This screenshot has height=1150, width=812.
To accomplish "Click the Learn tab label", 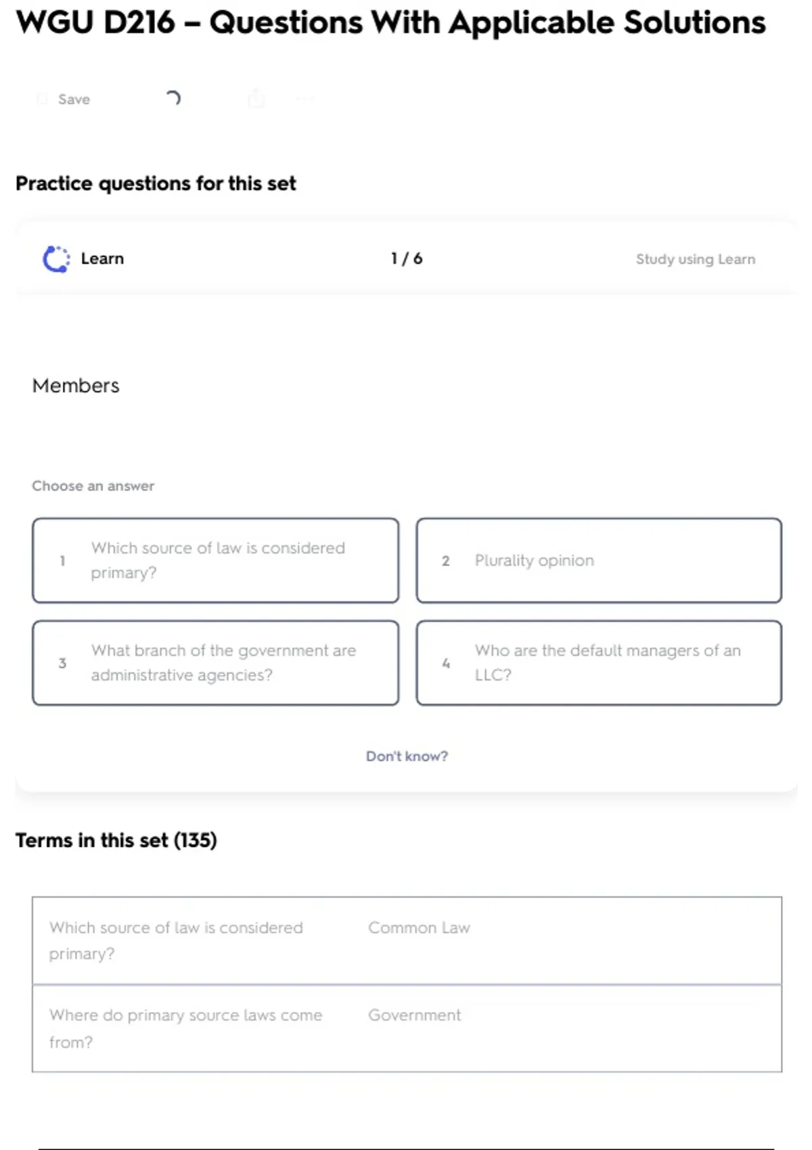I will point(102,259).
